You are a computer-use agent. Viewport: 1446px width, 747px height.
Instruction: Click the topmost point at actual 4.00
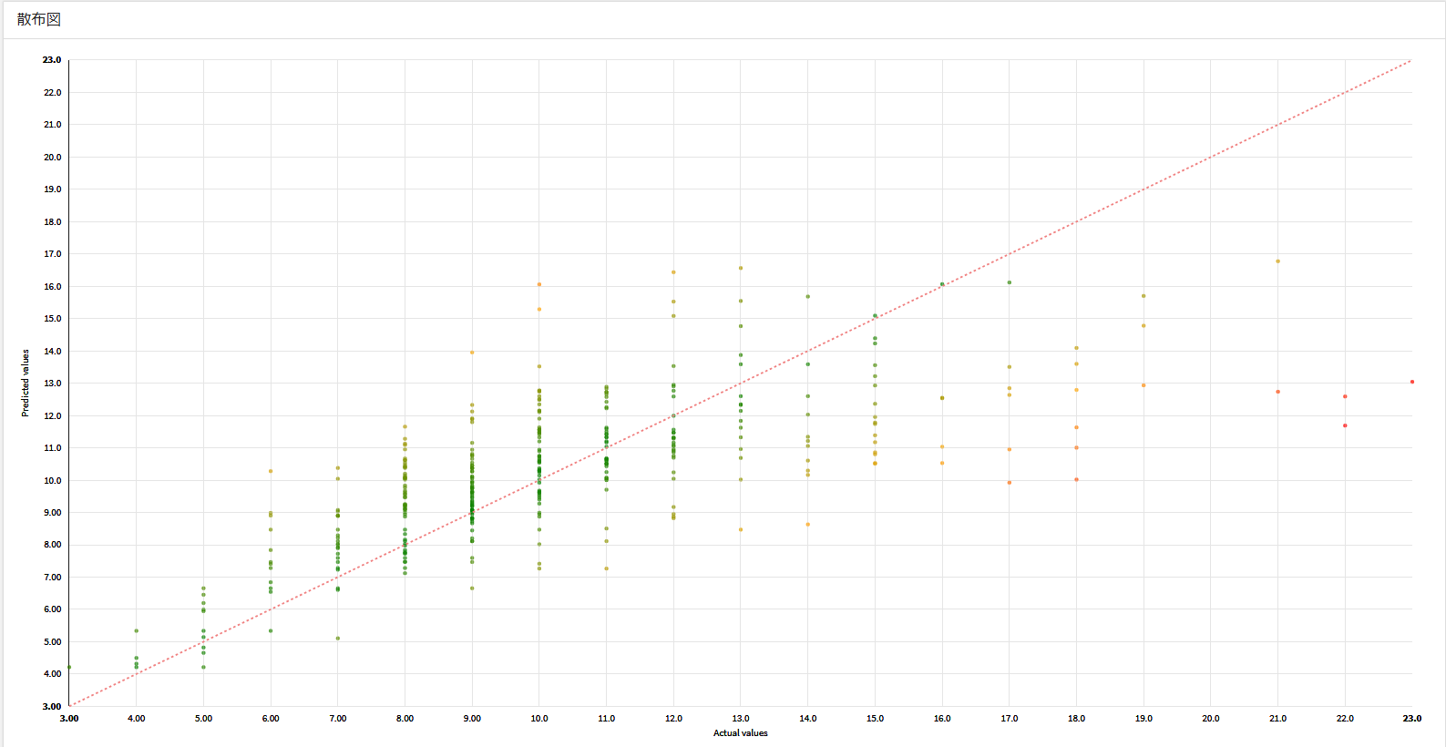137,630
